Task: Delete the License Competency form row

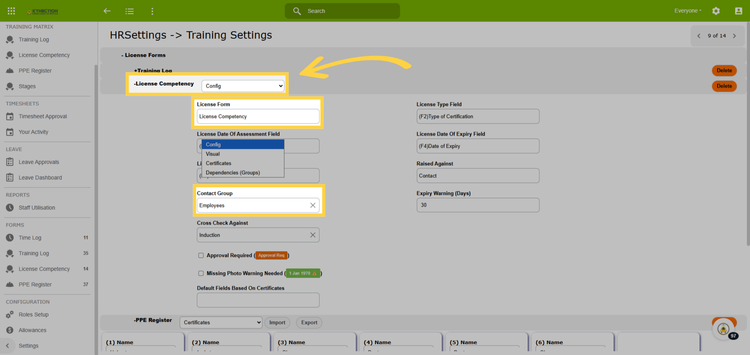Action: [724, 86]
